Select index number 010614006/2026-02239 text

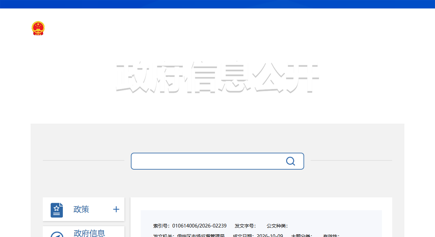pos(199,226)
